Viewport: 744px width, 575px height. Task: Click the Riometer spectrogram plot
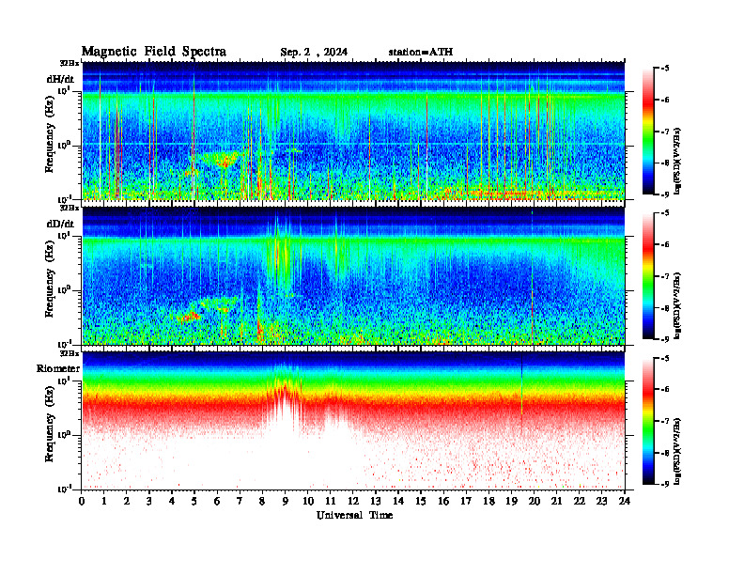353,421
